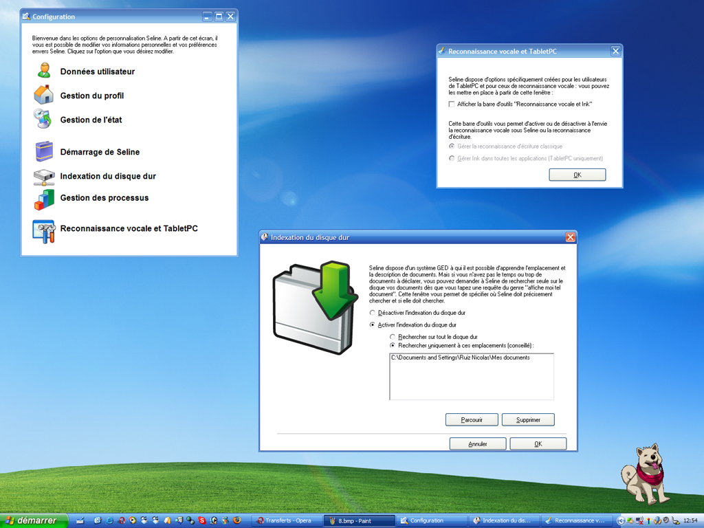
Task: Activate the "Indexation du dis..." taskbar button
Action: pos(504,521)
